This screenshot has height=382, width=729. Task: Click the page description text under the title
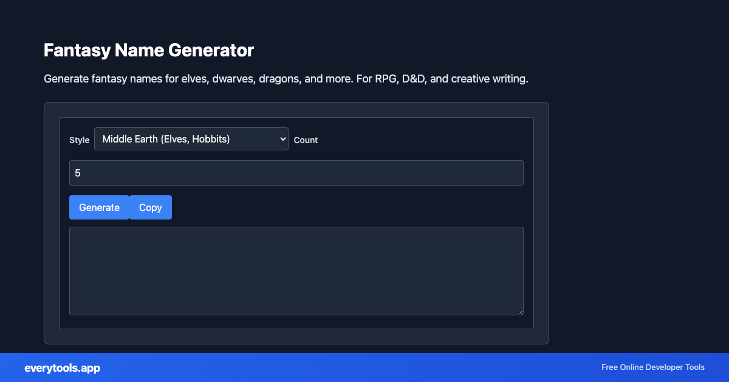(286, 78)
